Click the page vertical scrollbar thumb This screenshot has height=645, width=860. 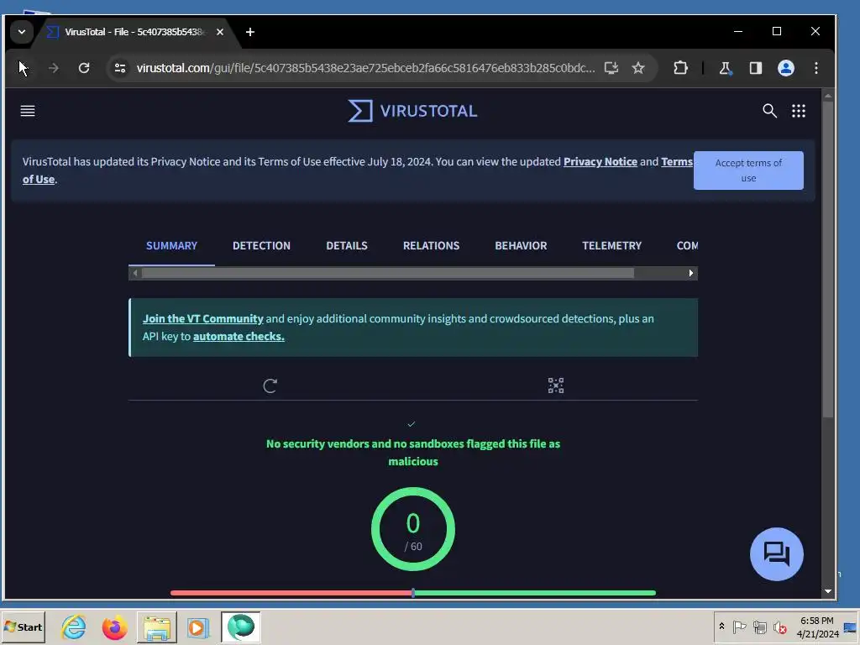pyautogui.click(x=828, y=259)
